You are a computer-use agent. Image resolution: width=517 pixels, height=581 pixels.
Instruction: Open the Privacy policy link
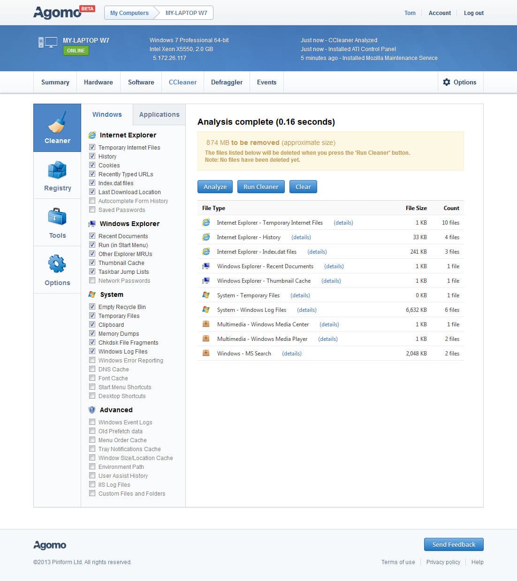pos(443,562)
